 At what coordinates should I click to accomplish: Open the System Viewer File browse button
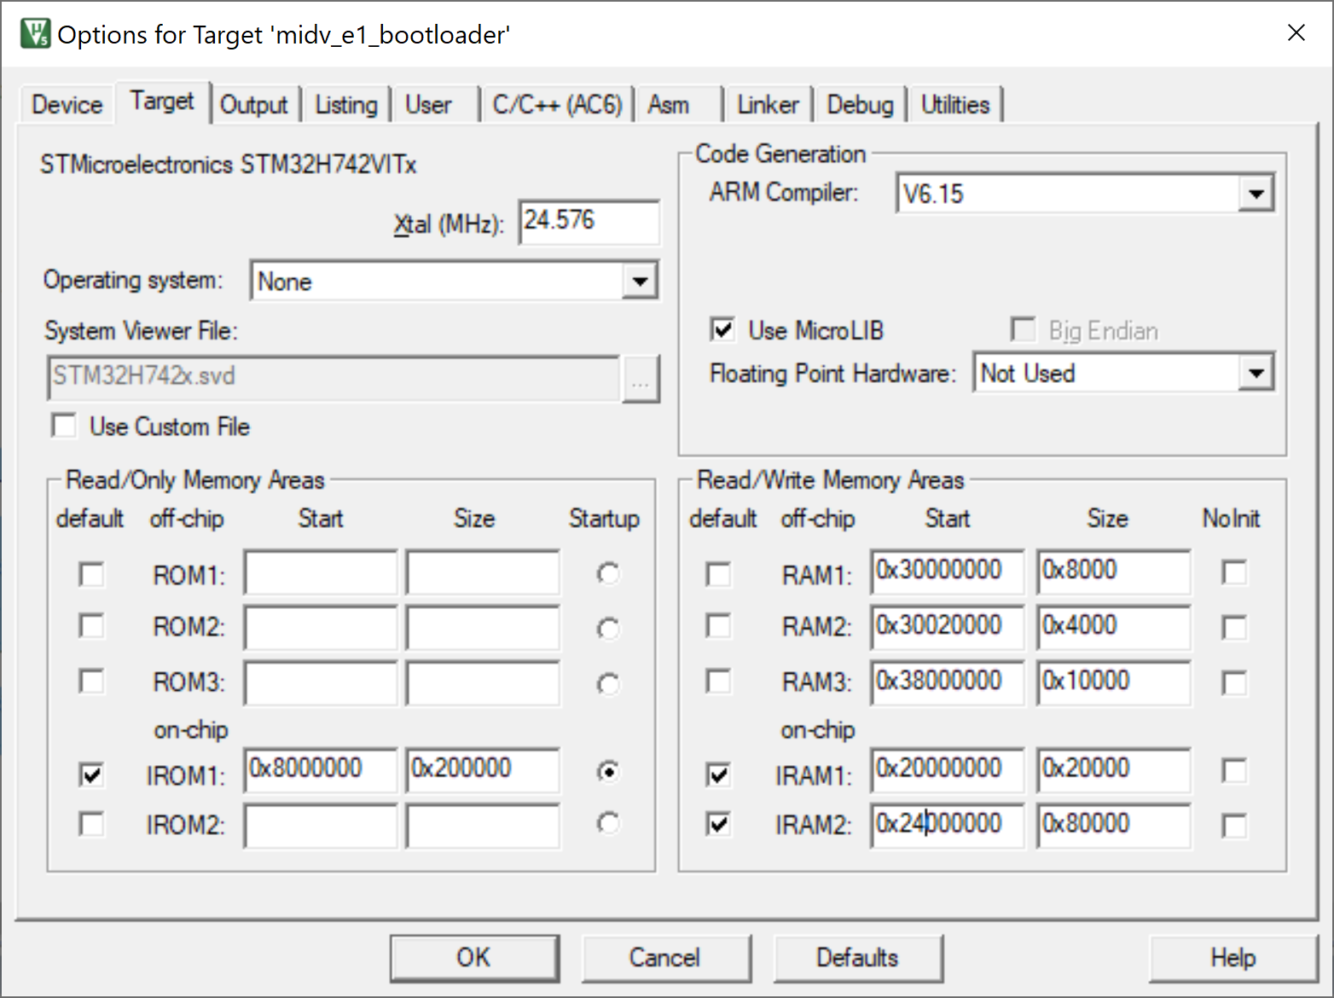click(x=641, y=378)
